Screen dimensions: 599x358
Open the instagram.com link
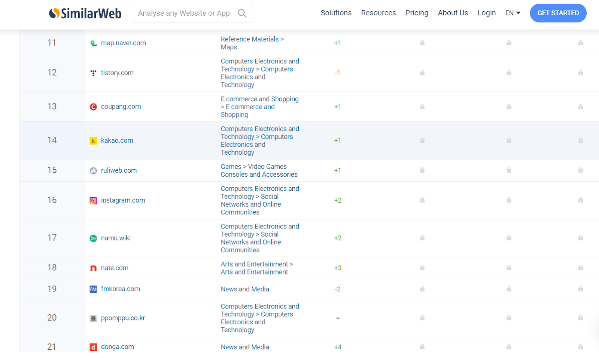pyautogui.click(x=123, y=200)
